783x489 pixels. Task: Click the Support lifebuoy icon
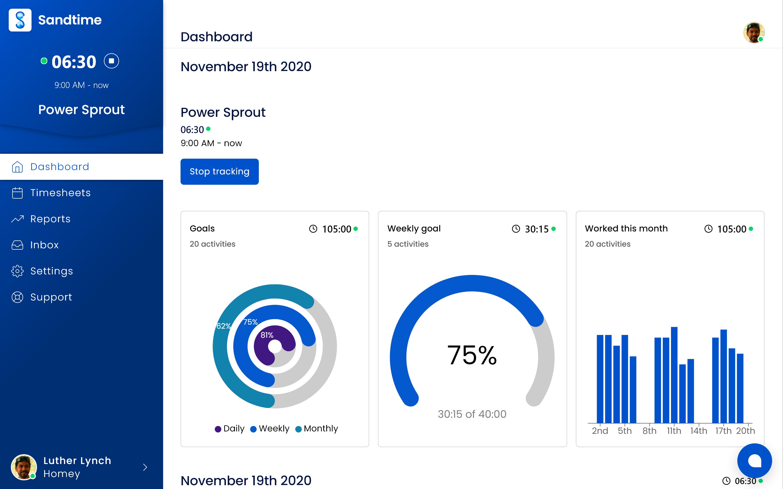coord(17,297)
